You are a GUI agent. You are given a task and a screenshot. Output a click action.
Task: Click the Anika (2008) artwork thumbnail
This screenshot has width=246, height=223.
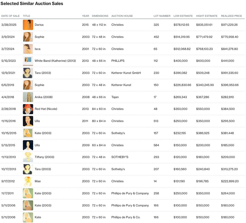pyautogui.click(x=28, y=97)
